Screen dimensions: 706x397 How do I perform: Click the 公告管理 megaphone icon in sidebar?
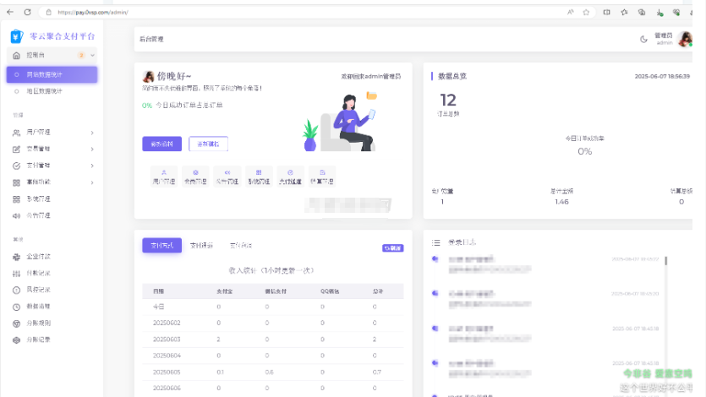pos(17,215)
